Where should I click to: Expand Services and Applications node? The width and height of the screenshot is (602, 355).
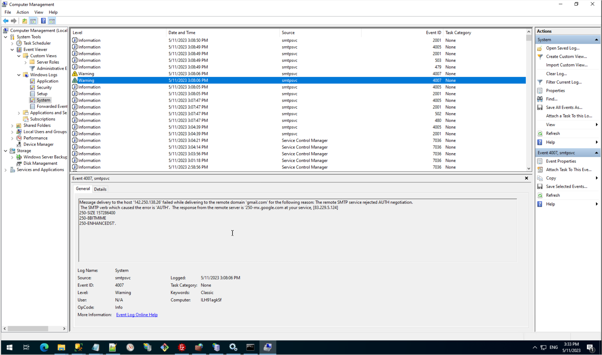(5, 170)
